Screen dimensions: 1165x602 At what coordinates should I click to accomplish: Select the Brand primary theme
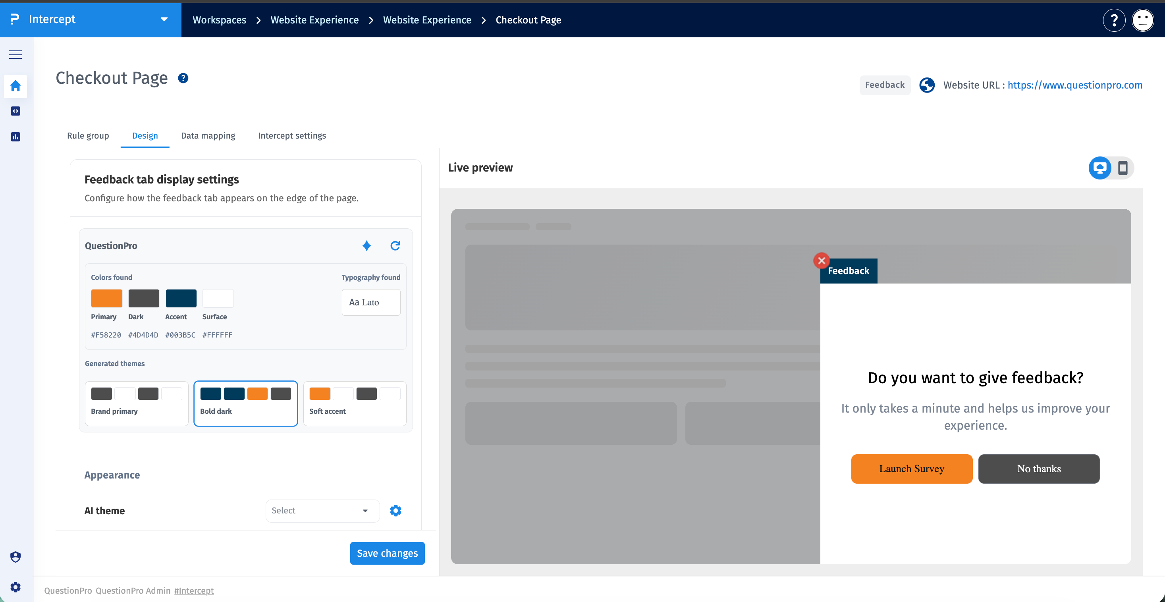[137, 403]
